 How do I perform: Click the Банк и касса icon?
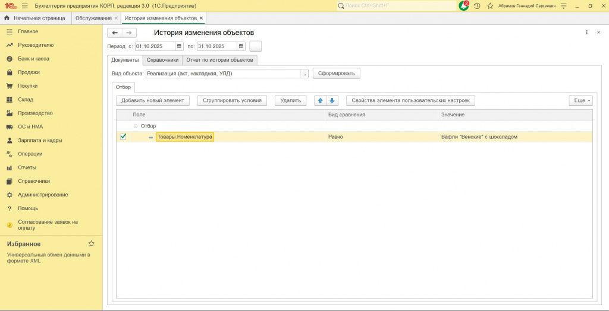click(x=10, y=59)
